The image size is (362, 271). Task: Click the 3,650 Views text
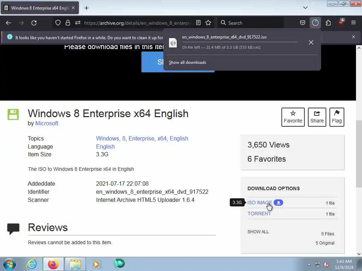[269, 145]
